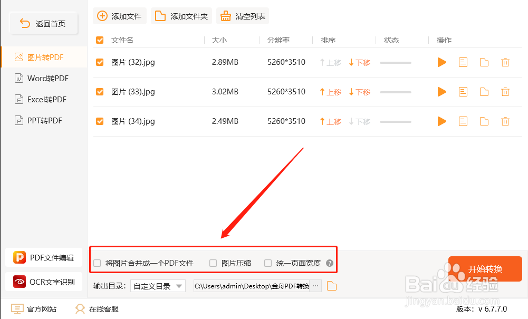Screen dimensions: 528x319
Task: Select file name 图片 (33).jpg
Action: 133,92
